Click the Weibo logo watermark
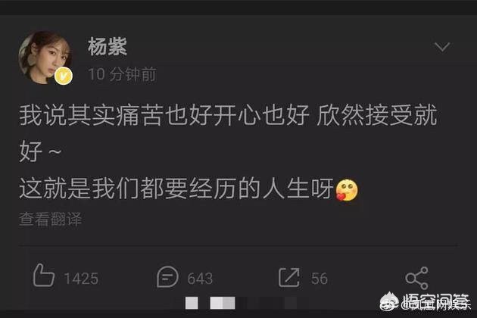Screen dimensions: 477x318 pos(388,301)
